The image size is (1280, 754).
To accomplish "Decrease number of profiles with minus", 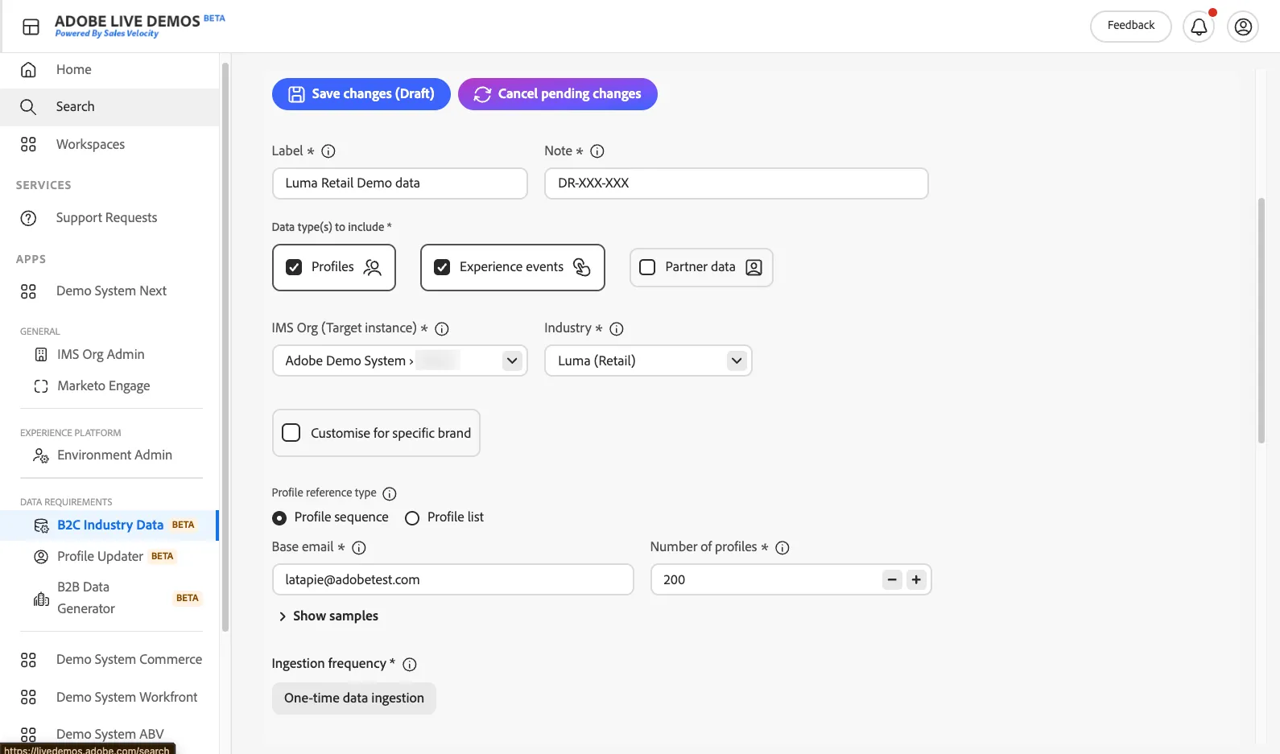I will point(892,579).
